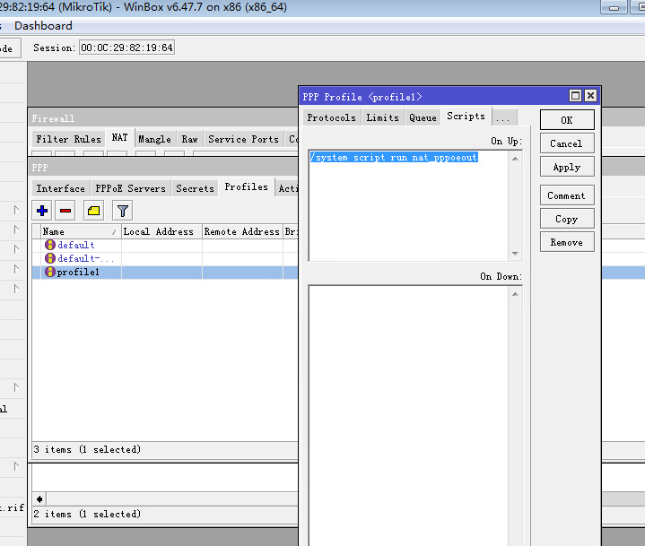Screen dimensions: 645x546
Task: Select the 'profile1' row name
Action: [78, 273]
